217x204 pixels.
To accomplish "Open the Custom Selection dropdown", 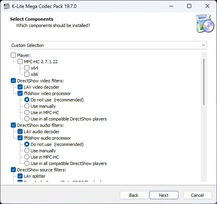I will point(108,45).
